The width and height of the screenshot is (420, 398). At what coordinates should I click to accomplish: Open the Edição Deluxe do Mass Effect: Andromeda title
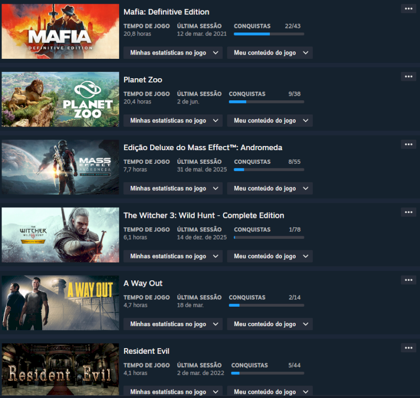[x=203, y=148]
